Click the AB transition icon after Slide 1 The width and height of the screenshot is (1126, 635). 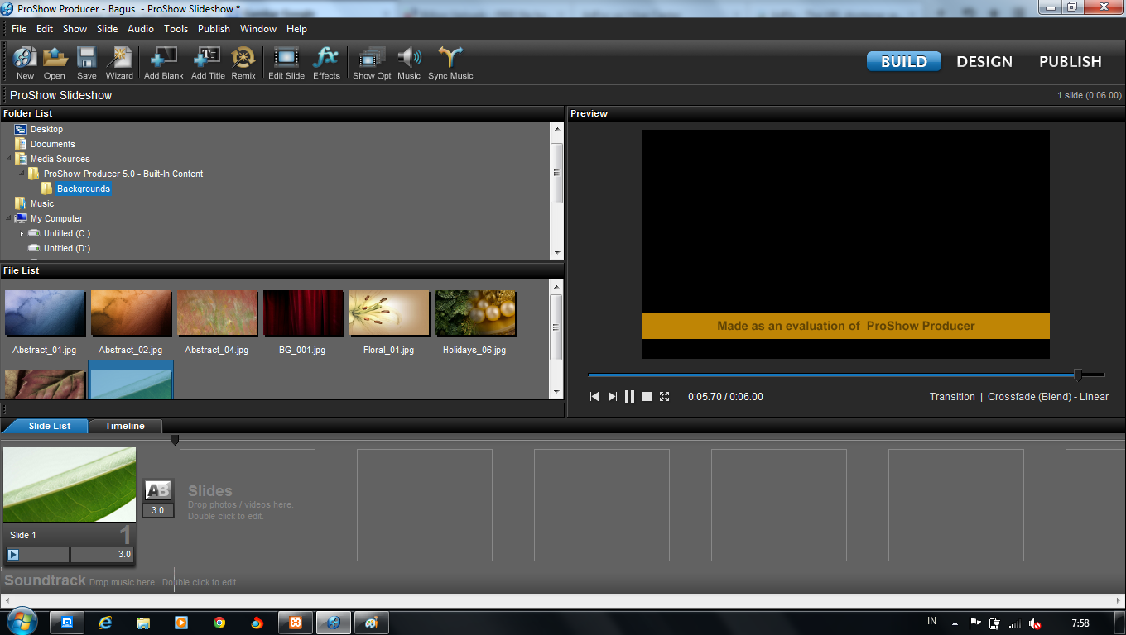click(x=158, y=490)
